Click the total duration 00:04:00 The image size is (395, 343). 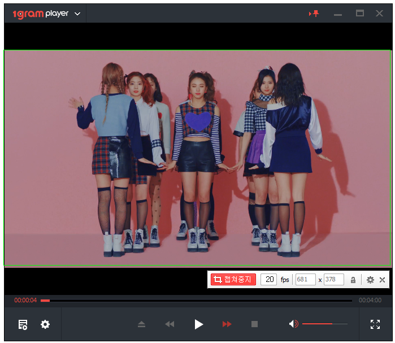click(370, 300)
